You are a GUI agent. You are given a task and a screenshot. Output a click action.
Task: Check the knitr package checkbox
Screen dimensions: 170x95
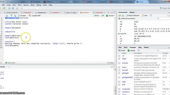click(119, 85)
